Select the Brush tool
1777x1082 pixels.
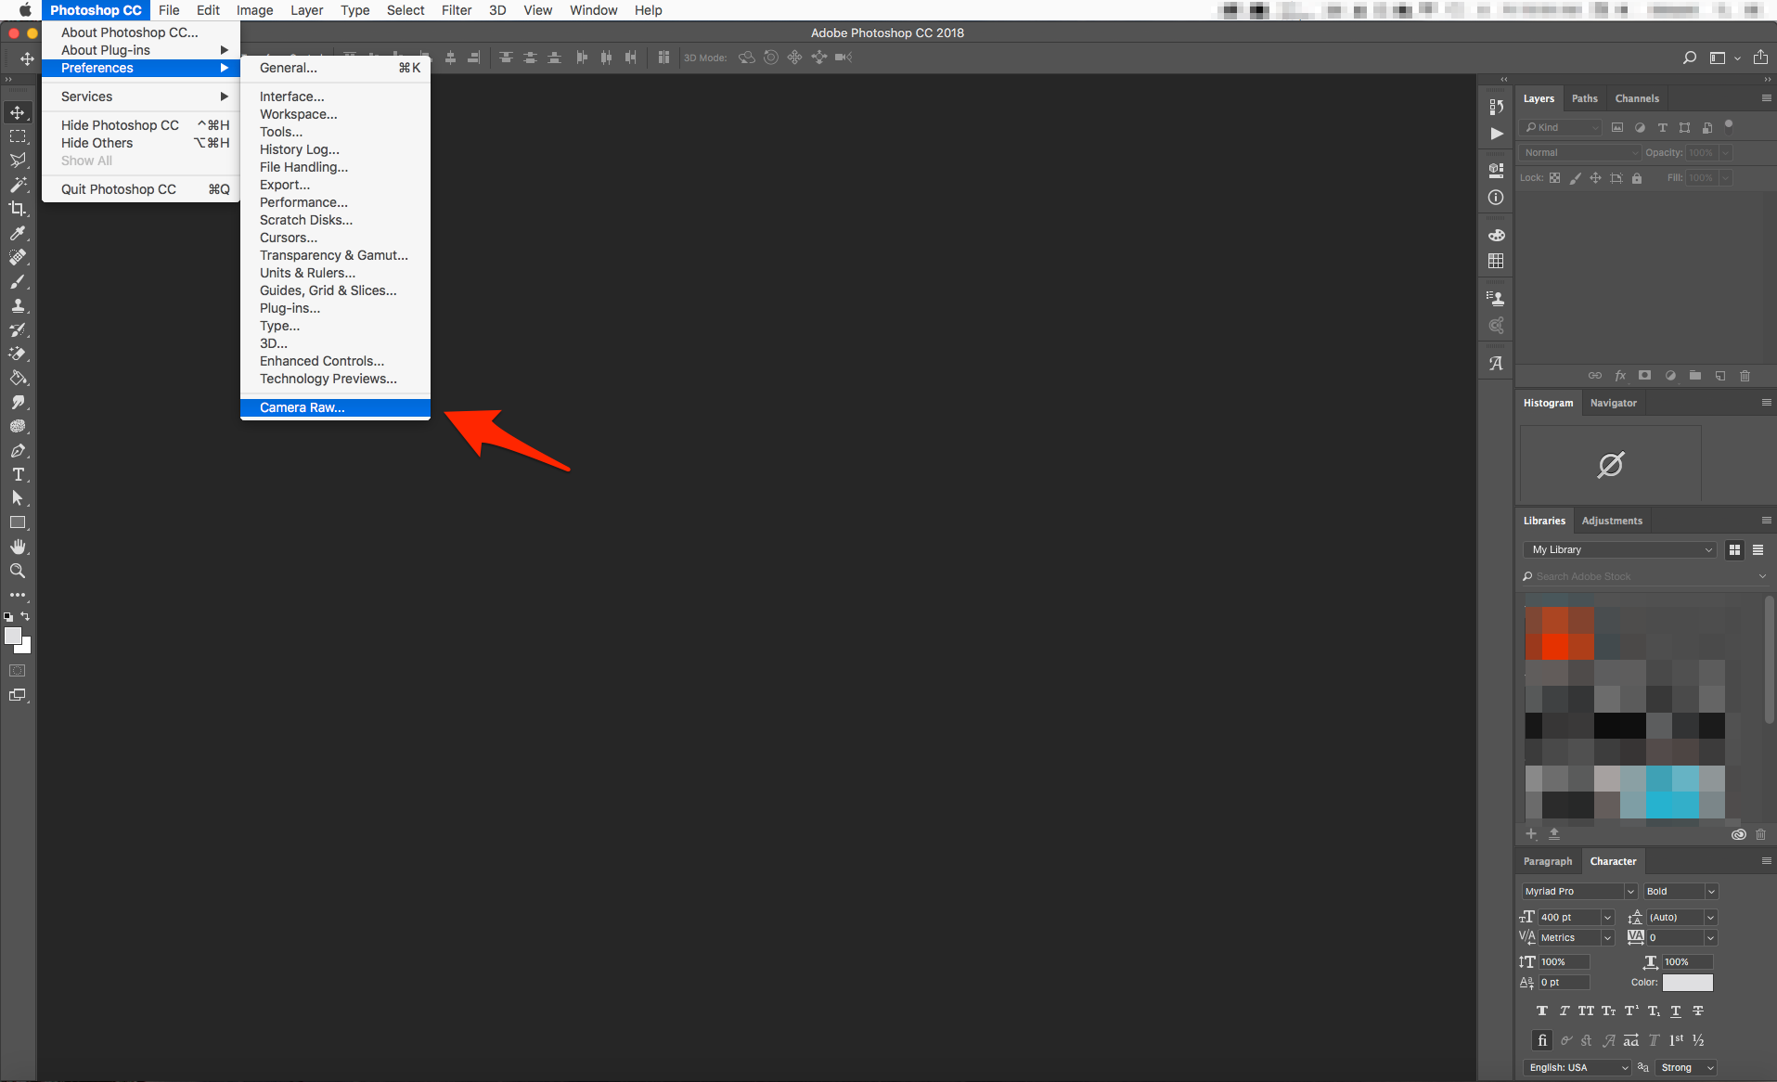tap(18, 281)
